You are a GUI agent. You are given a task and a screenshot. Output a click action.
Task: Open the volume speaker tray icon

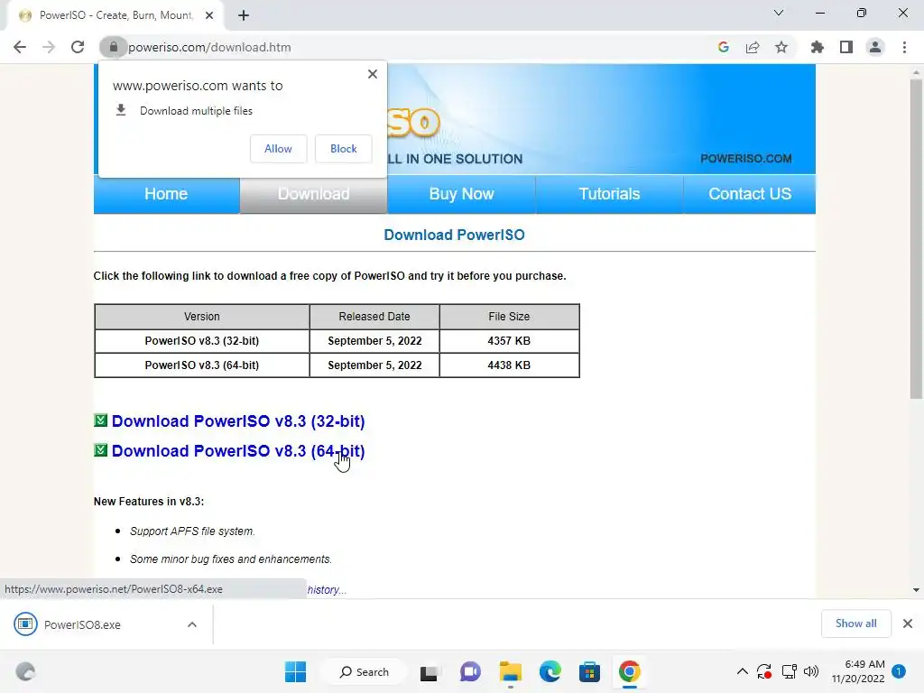pyautogui.click(x=811, y=671)
